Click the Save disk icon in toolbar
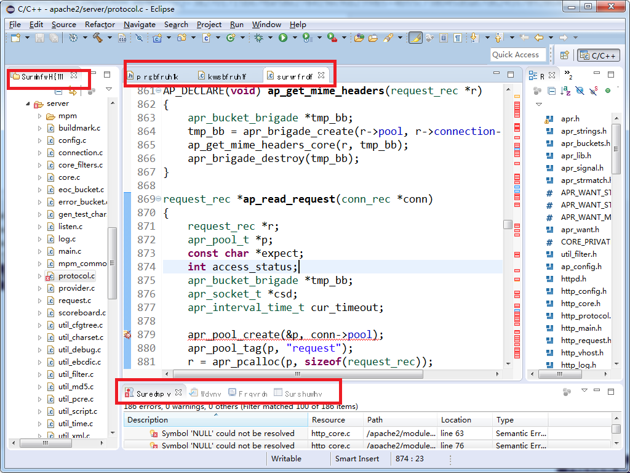Viewport: 630px width, 473px height. 40,38
